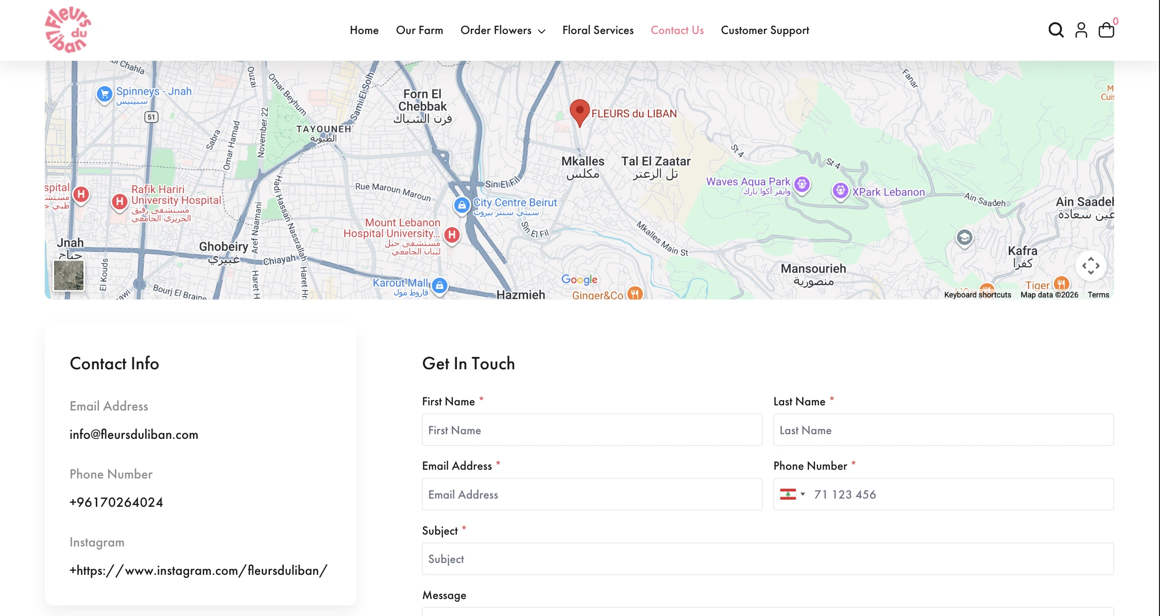1160x616 pixels.
Task: Click the school marker near Kafra
Action: (x=964, y=237)
